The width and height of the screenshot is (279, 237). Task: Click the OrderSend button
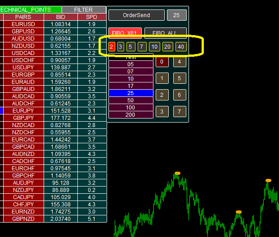pos(136,15)
